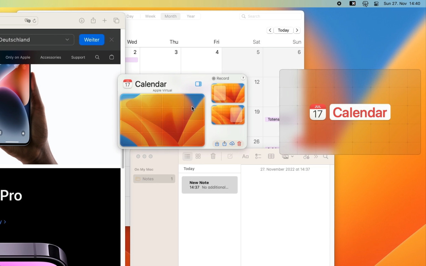The width and height of the screenshot is (426, 266).
Task: Click the Calendar app icon in popup
Action: click(127, 84)
